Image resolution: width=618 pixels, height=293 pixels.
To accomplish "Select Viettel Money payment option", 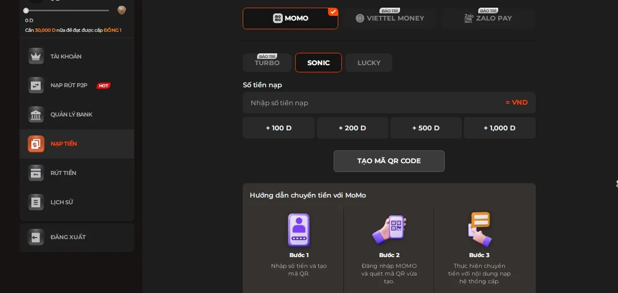I will (x=390, y=18).
